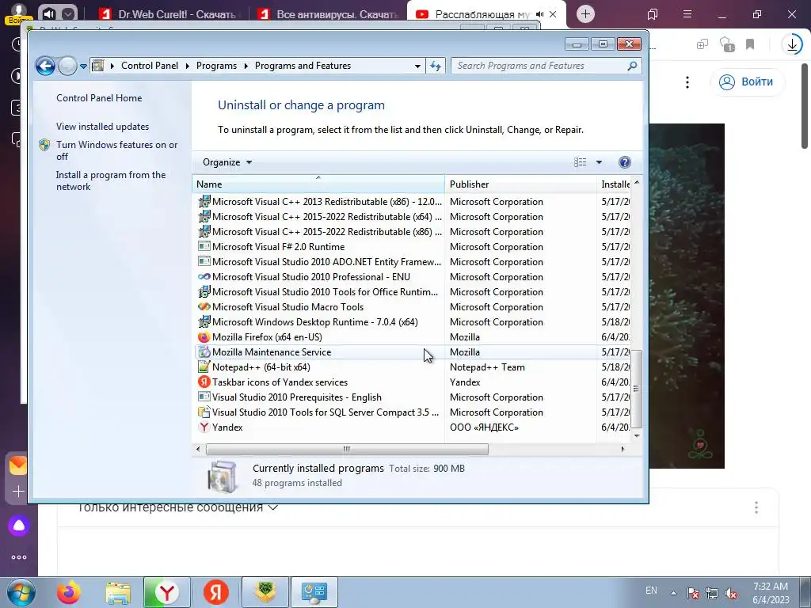Open the browser downloads arrow icon

(x=792, y=45)
